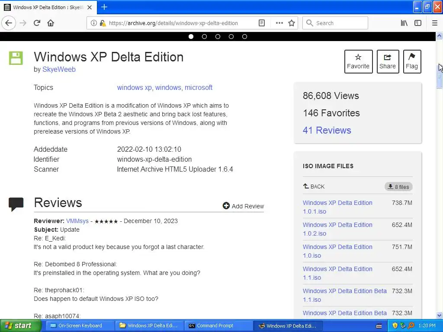
Task: Close the Windows XP Delta Edition tab
Action: 89,7
